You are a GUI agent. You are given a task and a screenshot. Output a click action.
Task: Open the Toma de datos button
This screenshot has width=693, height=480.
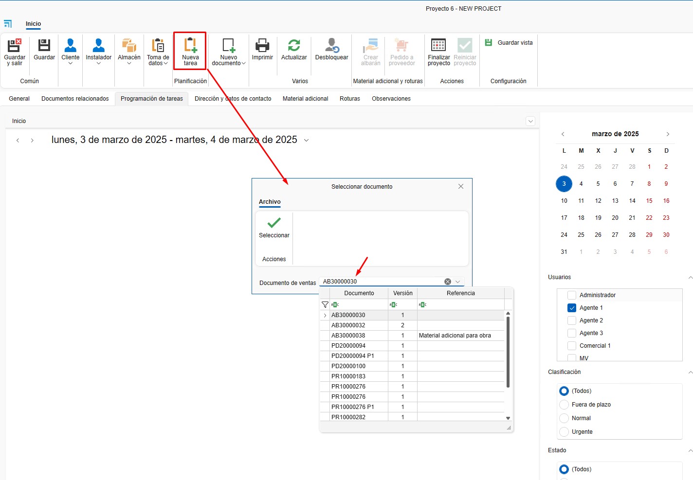click(x=158, y=52)
